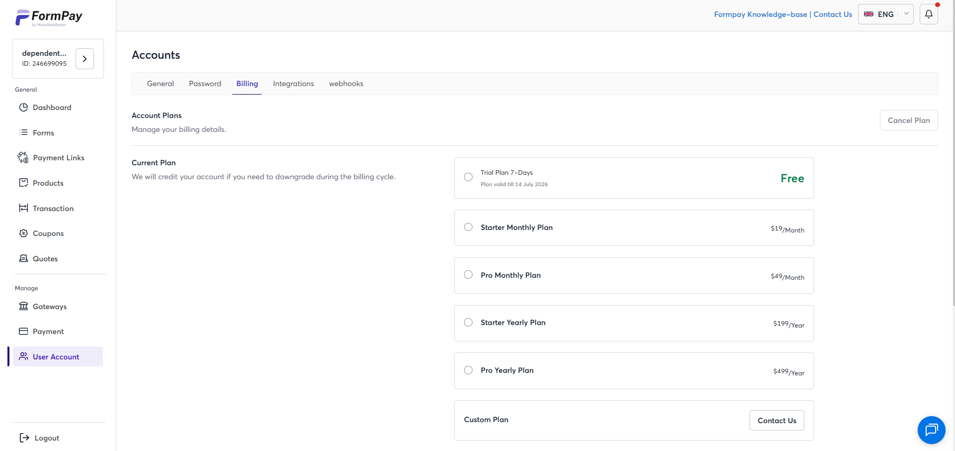Viewport: 955px width, 451px height.
Task: Open the notifications bell icon
Action: pos(929,14)
